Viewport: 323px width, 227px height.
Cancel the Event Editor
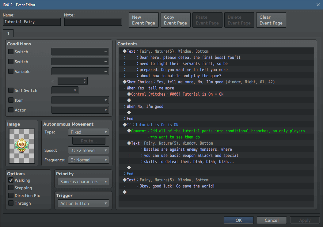272,220
